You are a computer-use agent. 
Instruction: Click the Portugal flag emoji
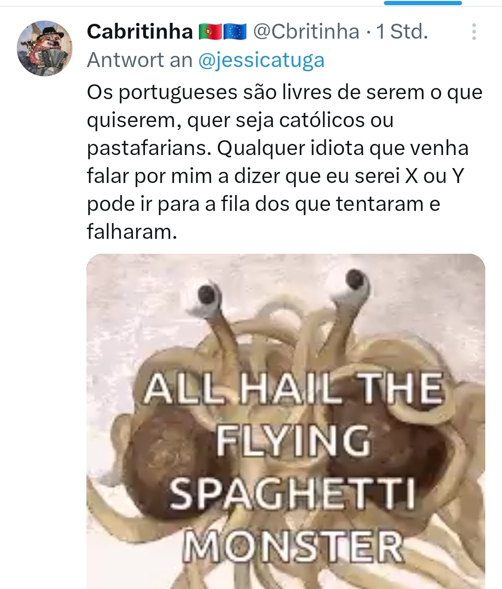[211, 32]
